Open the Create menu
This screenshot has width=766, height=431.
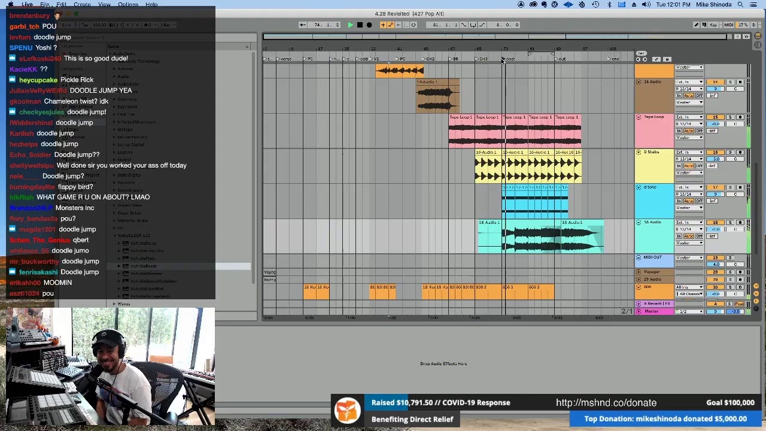[82, 5]
